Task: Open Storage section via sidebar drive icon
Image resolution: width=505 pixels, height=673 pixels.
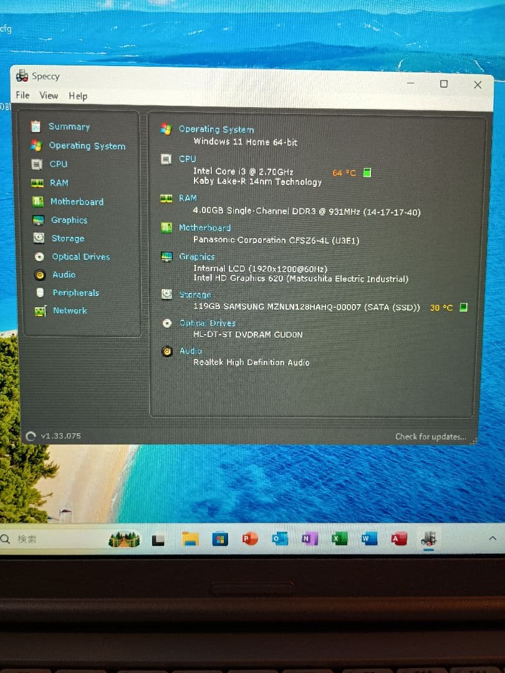Action: tap(39, 238)
